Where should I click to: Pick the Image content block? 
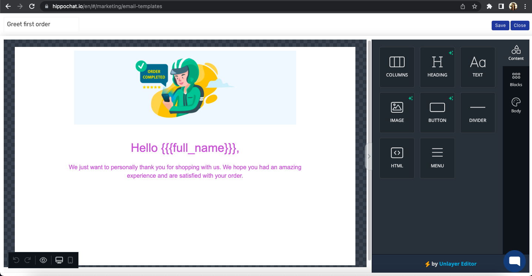pos(397,112)
